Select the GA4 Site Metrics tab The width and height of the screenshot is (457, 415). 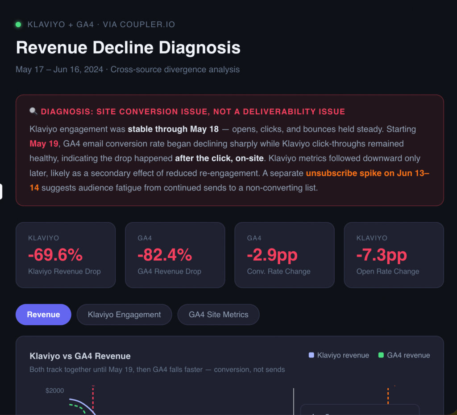218,315
